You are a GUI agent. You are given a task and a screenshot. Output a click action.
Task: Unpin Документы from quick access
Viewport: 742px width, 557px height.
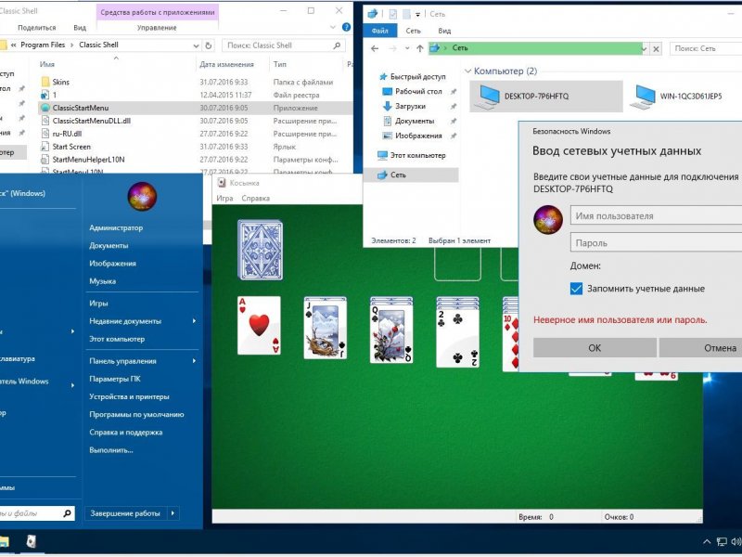tap(454, 121)
